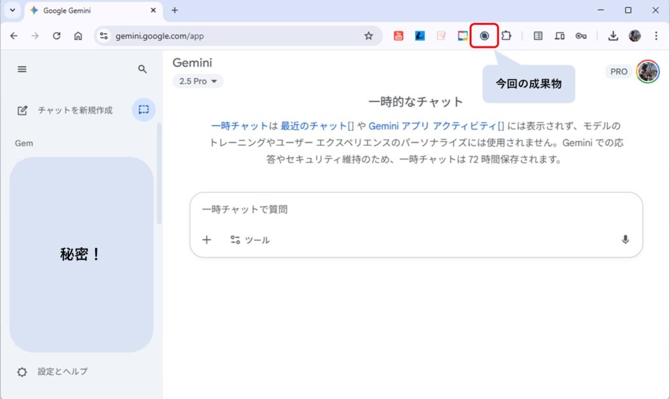Screen dimensions: 670x399
Task: Click the red-outlined circular extension icon
Action: 484,36
